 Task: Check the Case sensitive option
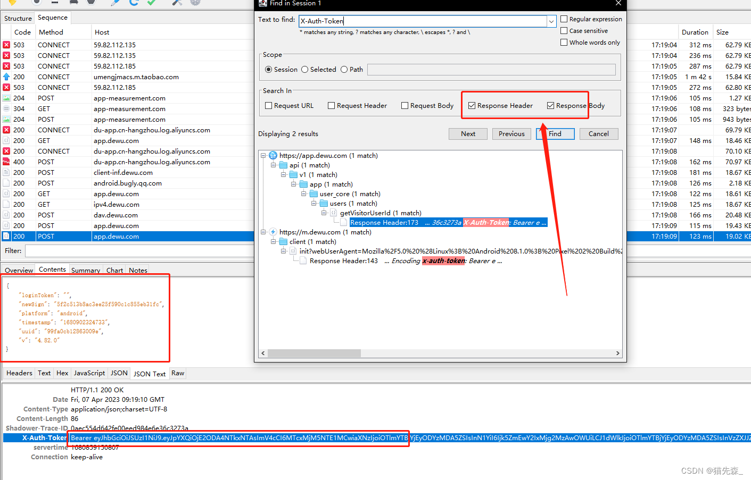[564, 30]
